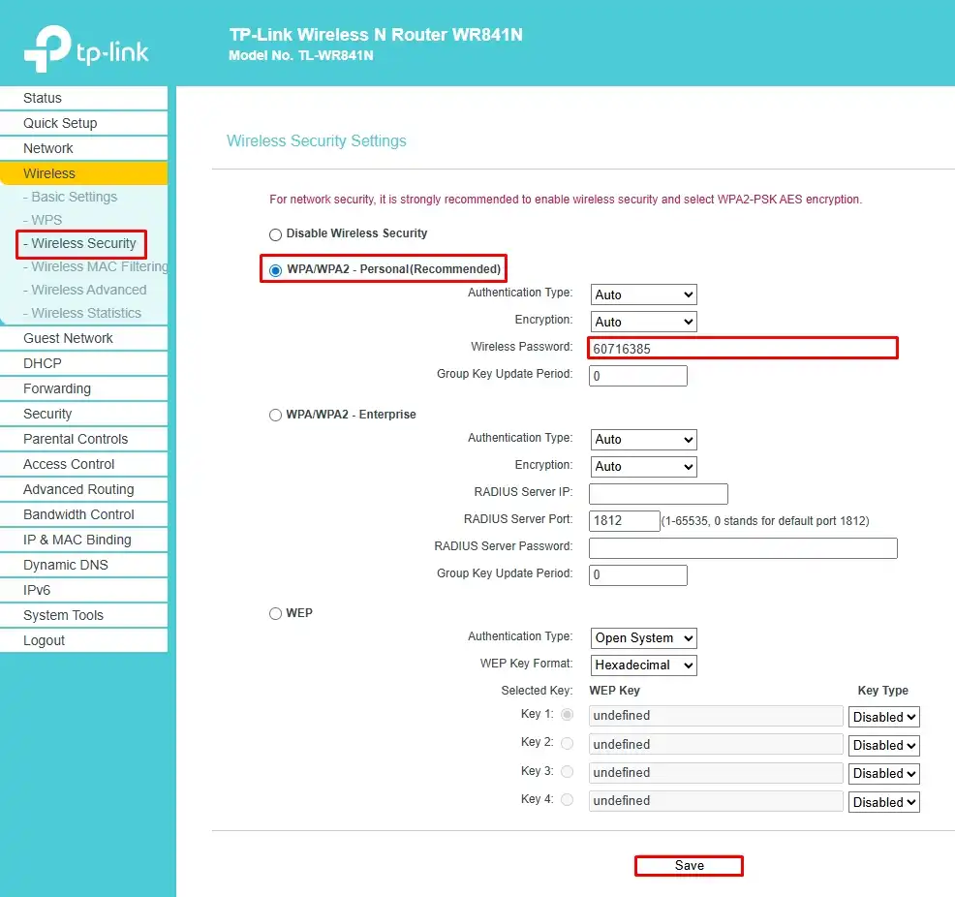Select Key 1 as the WEP key
The width and height of the screenshot is (955, 897).
(567, 714)
